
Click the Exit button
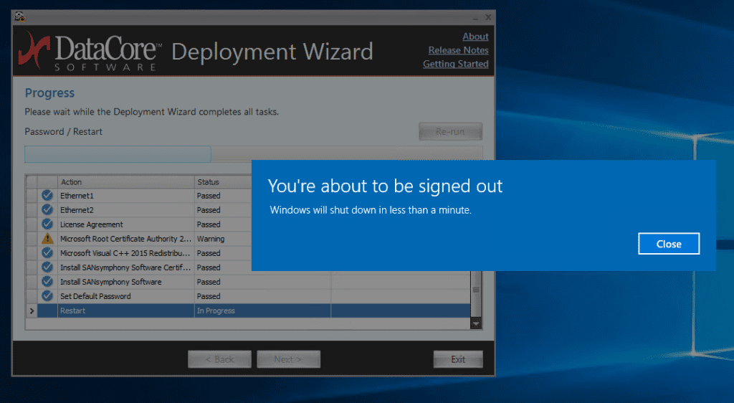pyautogui.click(x=458, y=359)
